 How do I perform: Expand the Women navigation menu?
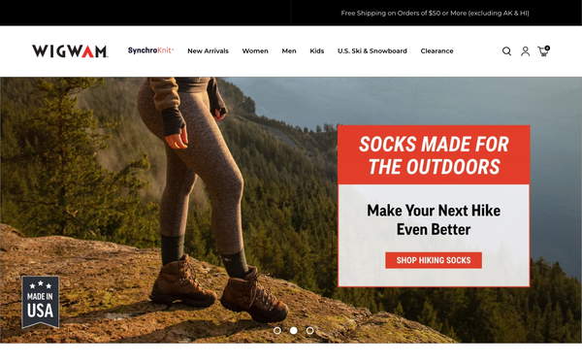click(255, 50)
